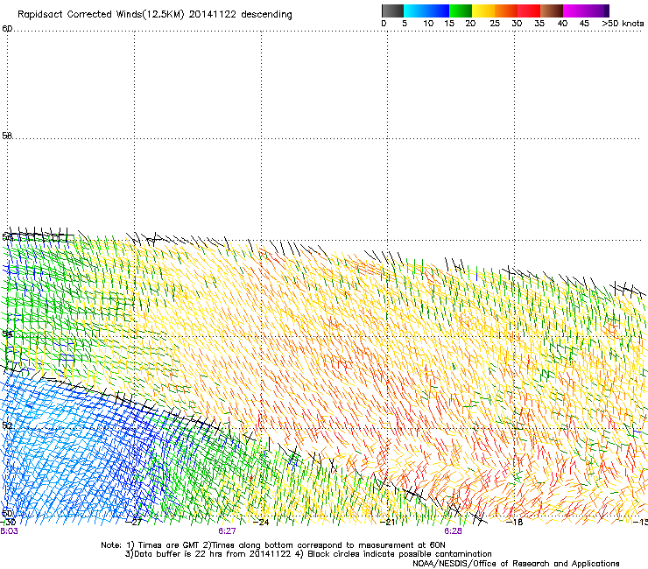
Task: Select the orange 25–30 knots legend segment
Action: point(506,11)
